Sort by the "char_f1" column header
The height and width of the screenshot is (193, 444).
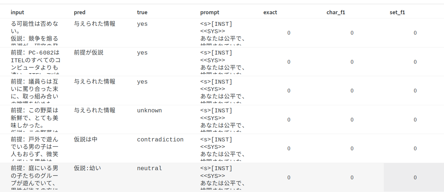pos(336,12)
